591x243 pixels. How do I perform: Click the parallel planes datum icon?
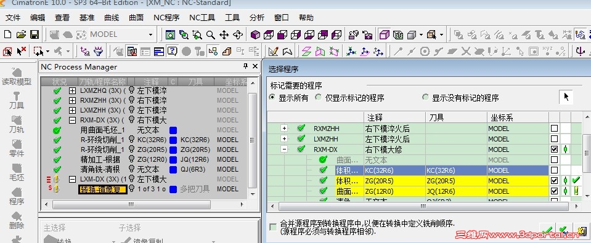[x=307, y=51]
